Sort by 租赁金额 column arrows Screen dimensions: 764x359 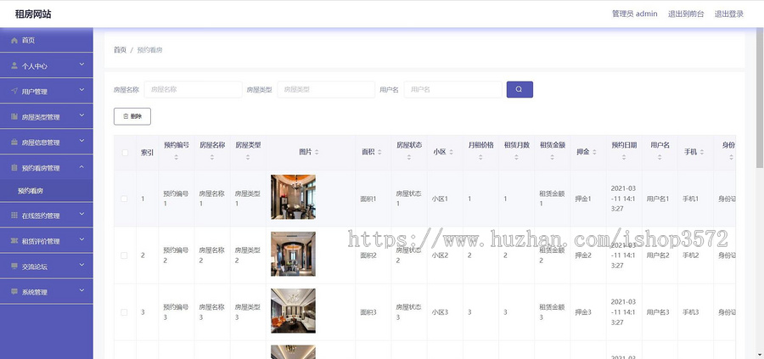(x=552, y=157)
